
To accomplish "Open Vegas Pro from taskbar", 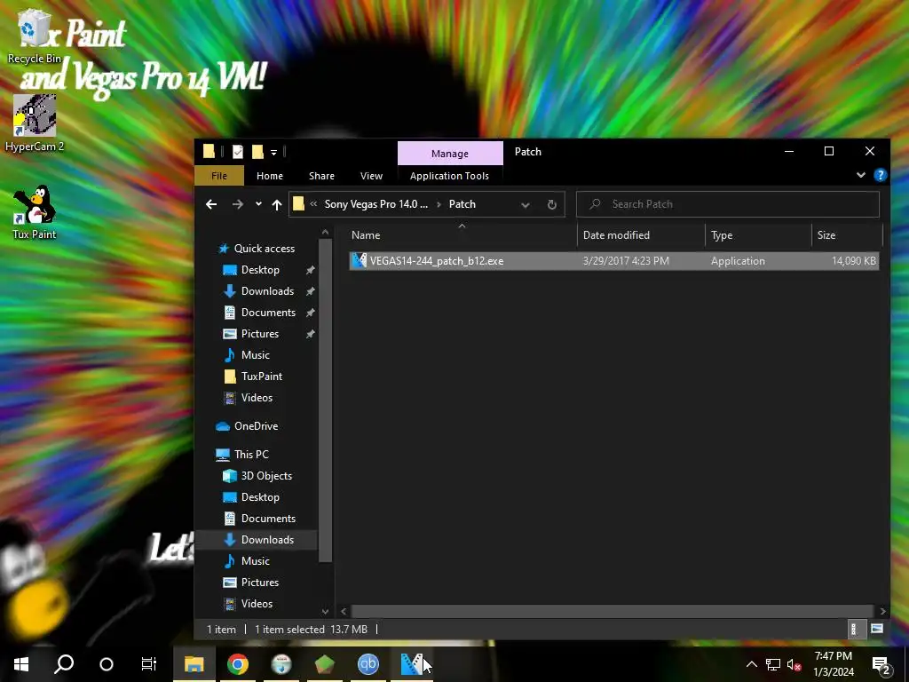I will click(412, 664).
